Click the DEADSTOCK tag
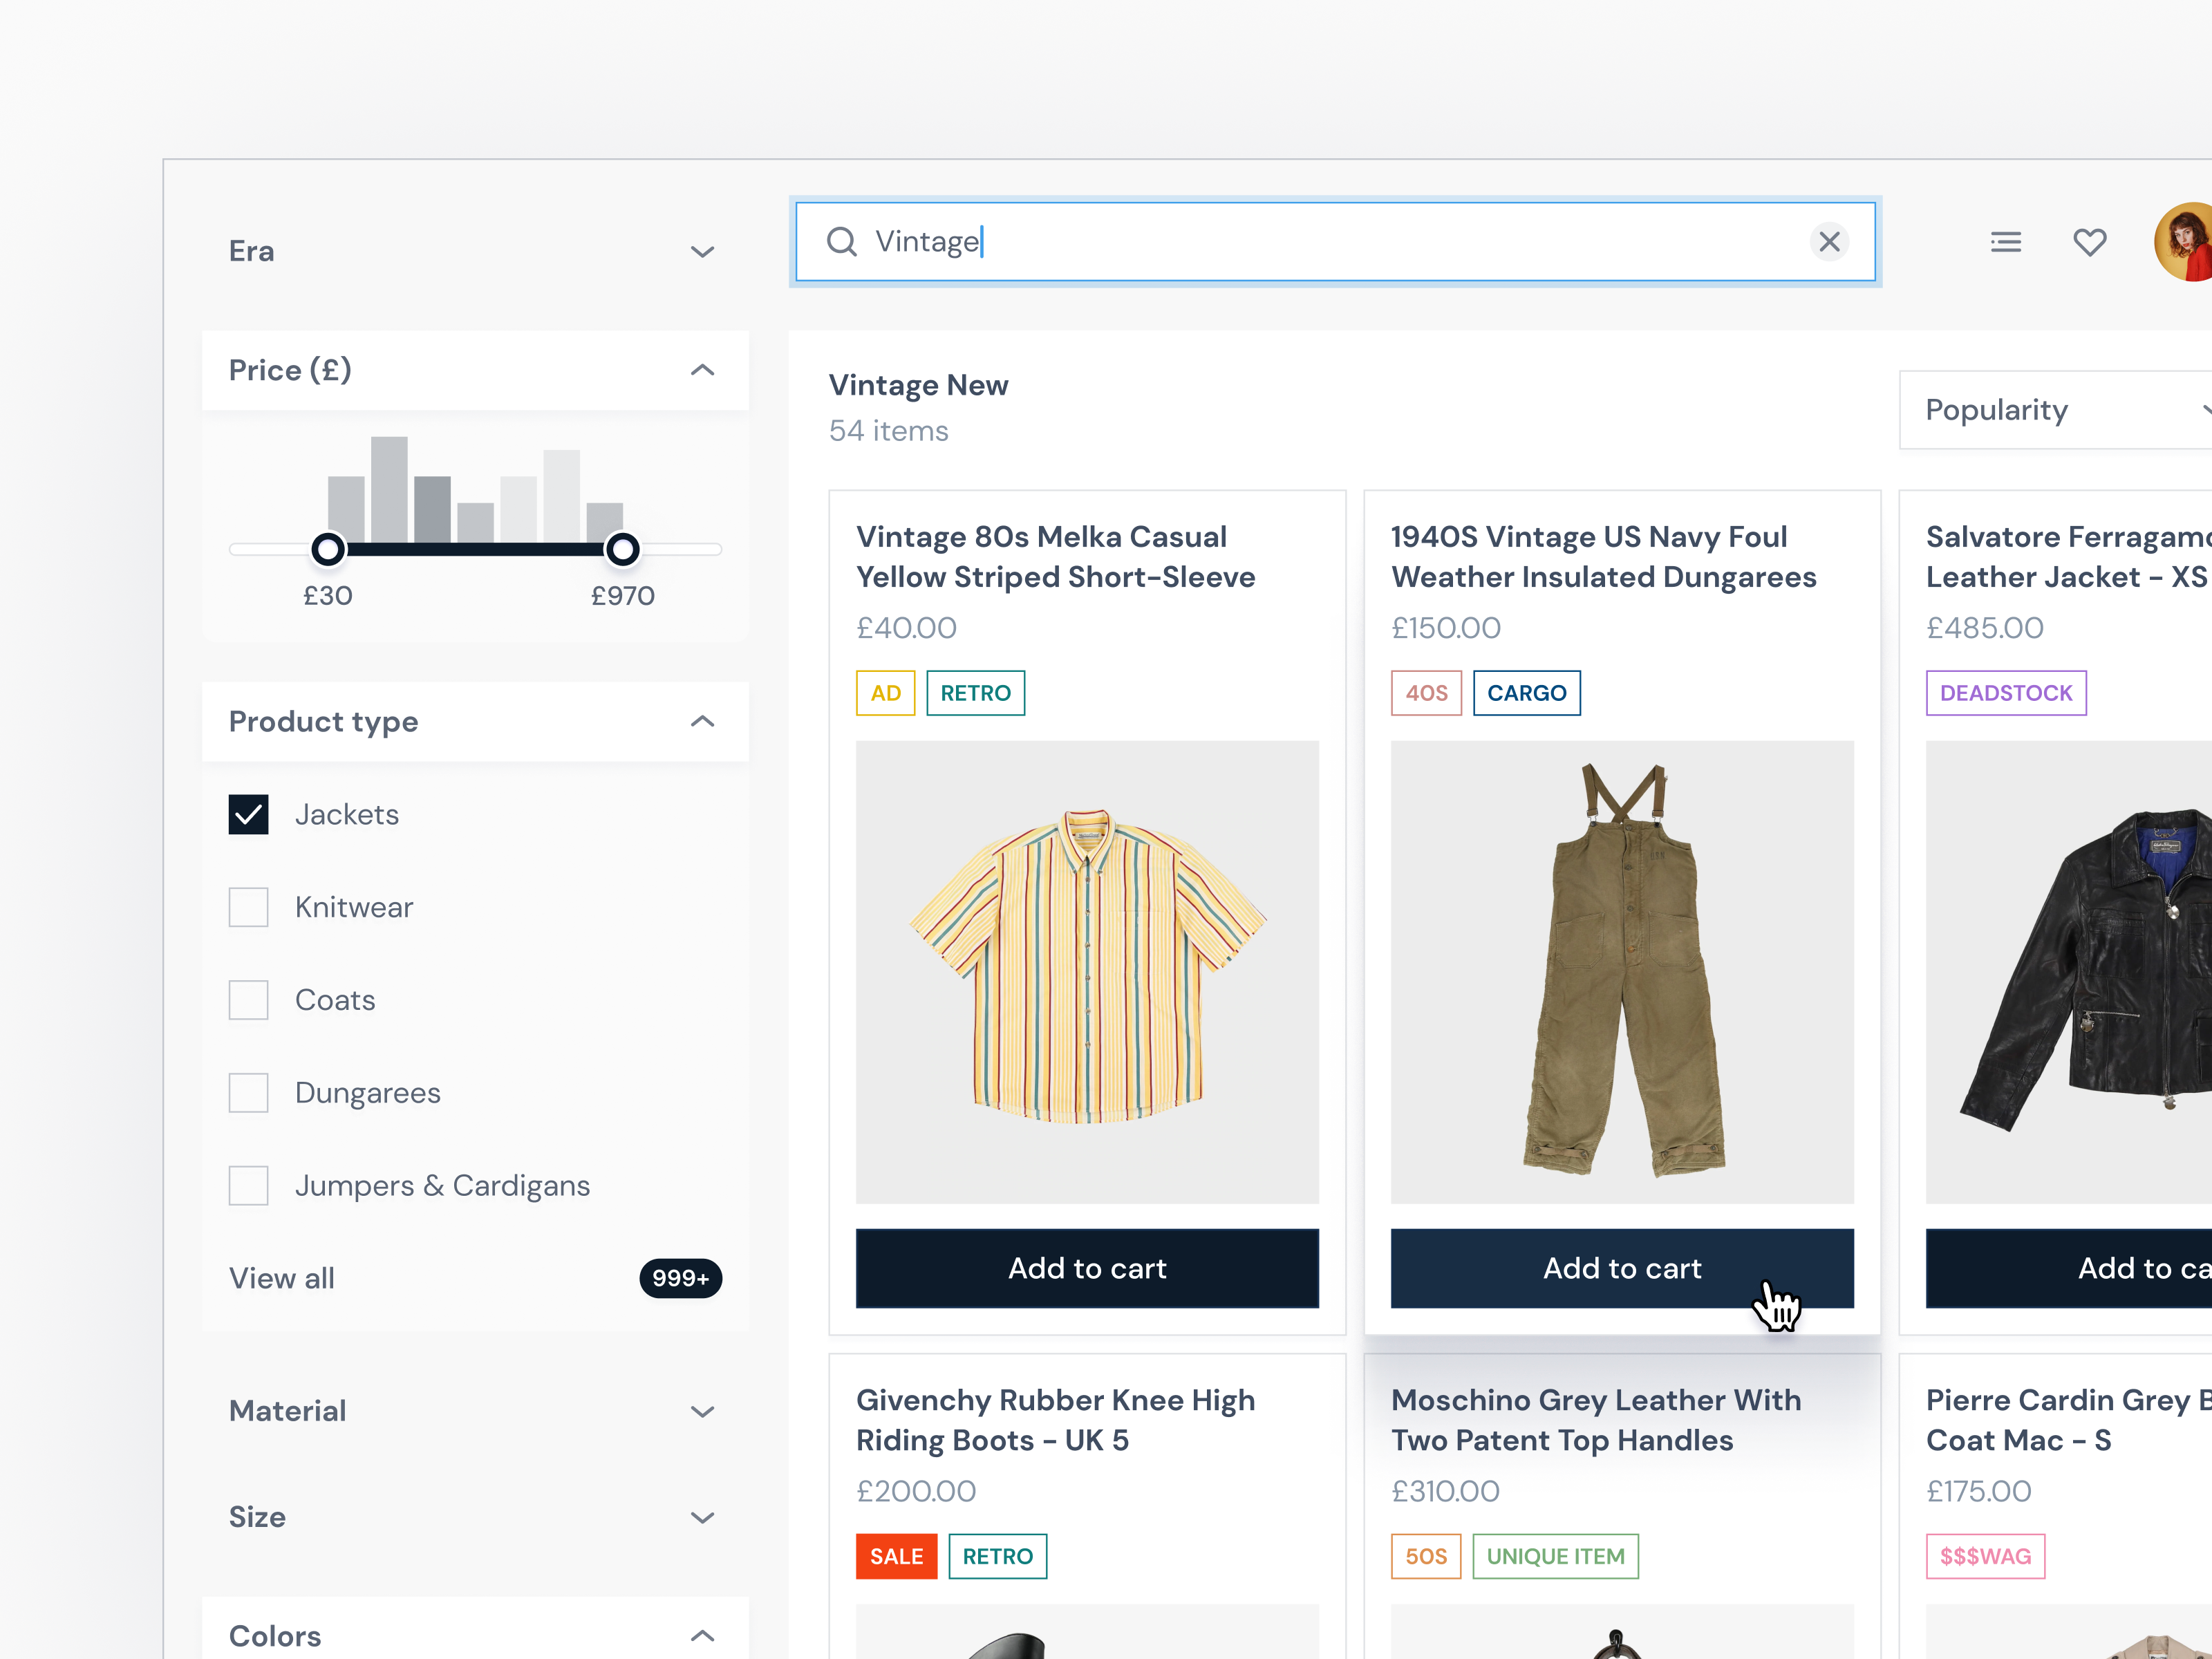2212x1659 pixels. (2006, 693)
